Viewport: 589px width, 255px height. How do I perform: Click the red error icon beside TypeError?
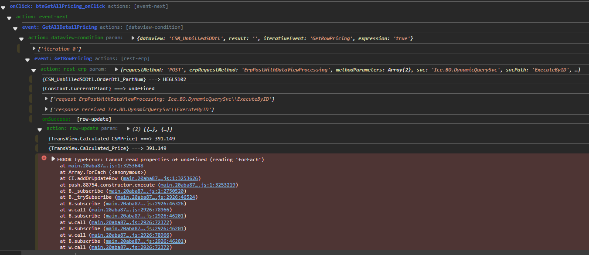click(x=44, y=158)
